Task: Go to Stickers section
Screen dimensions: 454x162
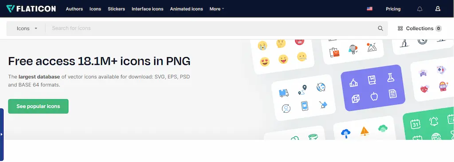Action: [117, 9]
